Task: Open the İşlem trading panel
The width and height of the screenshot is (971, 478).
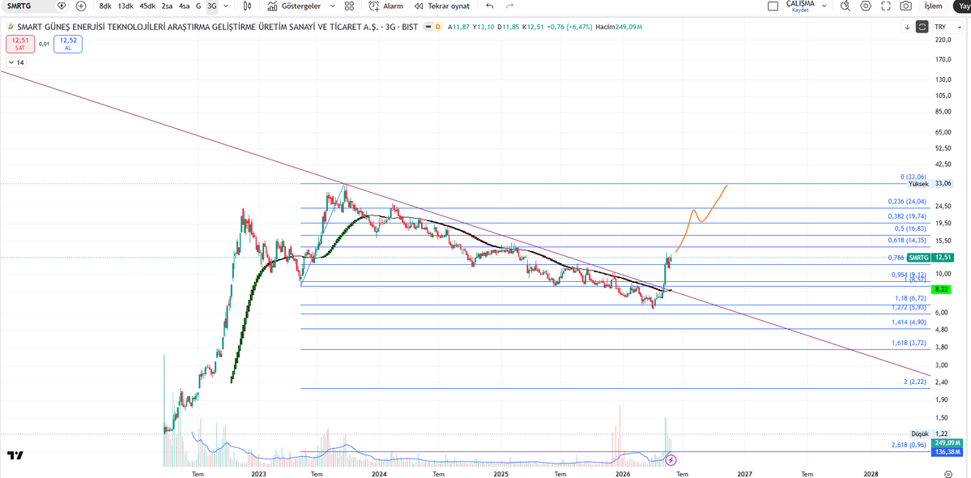Action: tap(933, 6)
